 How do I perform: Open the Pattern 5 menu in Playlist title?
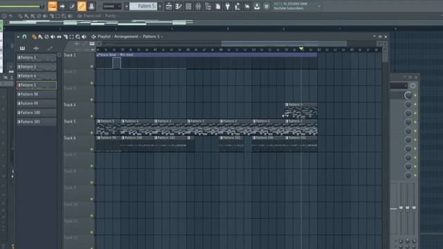coord(151,37)
